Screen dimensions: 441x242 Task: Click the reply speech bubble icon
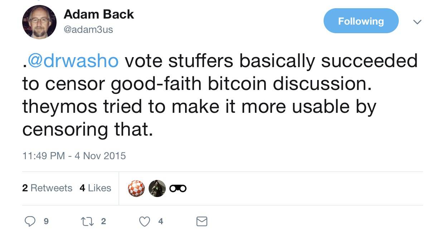(30, 222)
